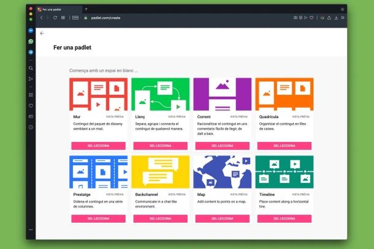Go forward with browser forward arrow
This screenshot has width=374, height=249.
[47, 18]
